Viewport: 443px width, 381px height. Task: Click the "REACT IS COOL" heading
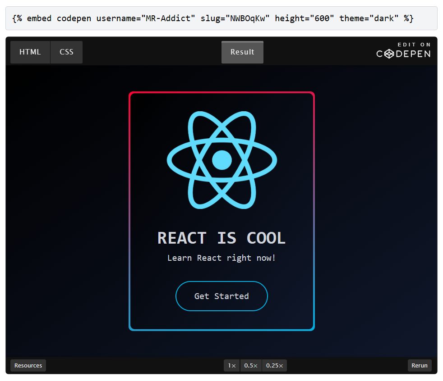[x=221, y=238]
